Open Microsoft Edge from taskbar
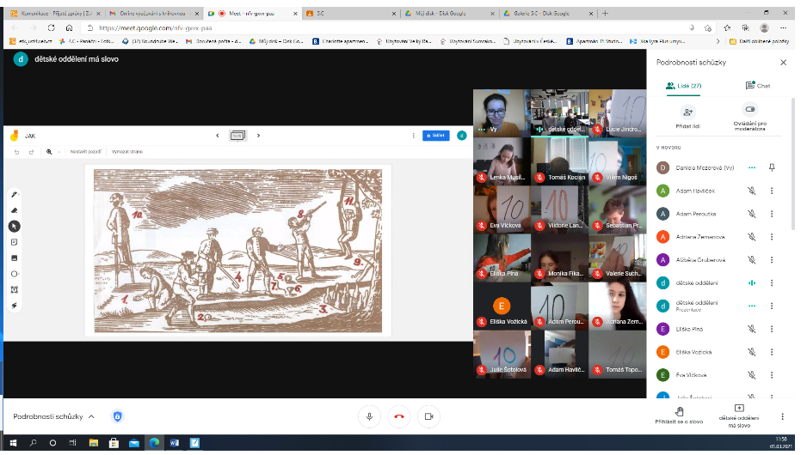 coord(154,443)
